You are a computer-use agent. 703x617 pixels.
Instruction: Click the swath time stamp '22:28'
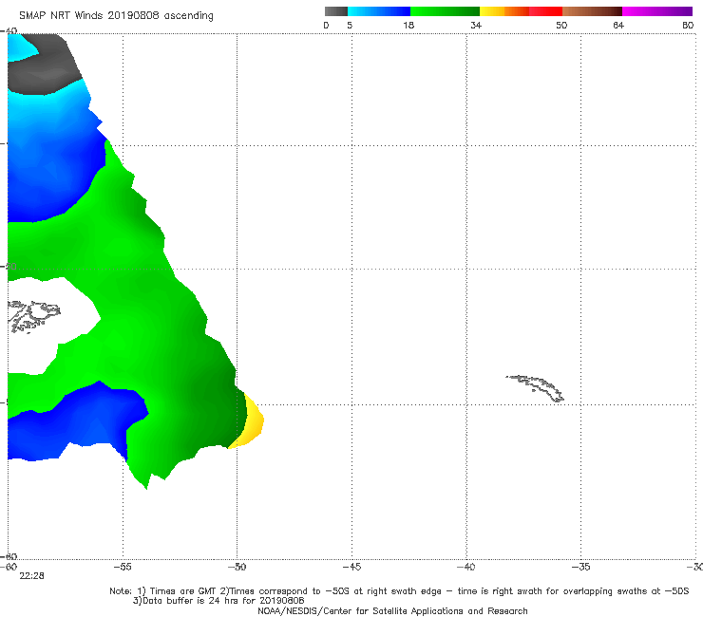point(32,576)
